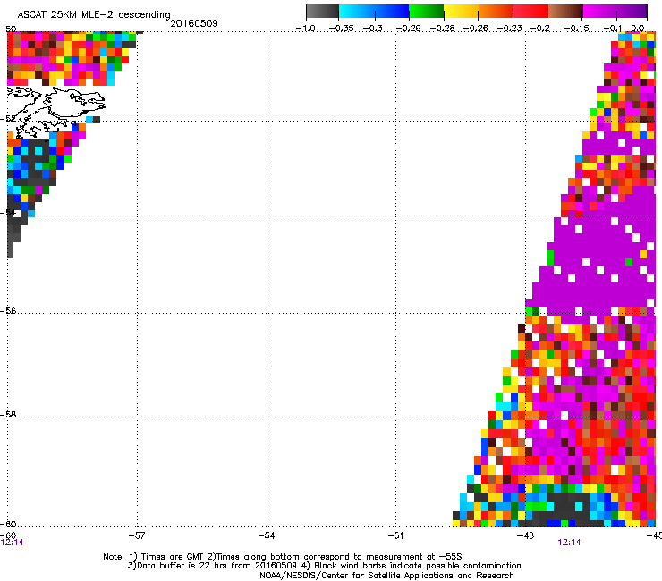Image resolution: width=662 pixels, height=581 pixels.
Task: Click the '-1.0' color bar label
Action: 306,29
